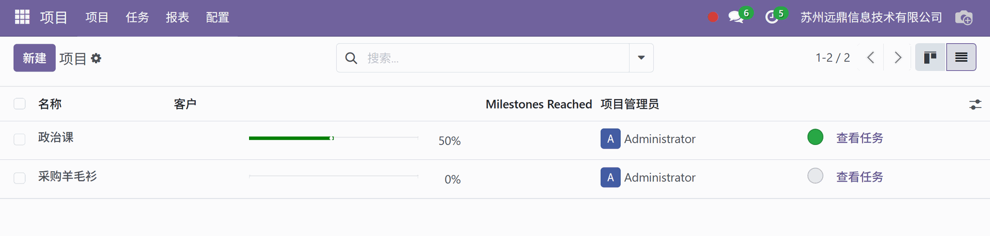
Task: Click the 新建 button
Action: point(35,58)
